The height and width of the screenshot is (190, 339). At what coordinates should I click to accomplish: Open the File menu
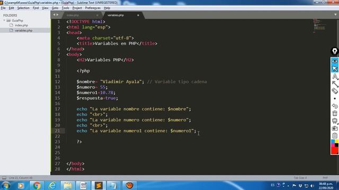coord(3,8)
